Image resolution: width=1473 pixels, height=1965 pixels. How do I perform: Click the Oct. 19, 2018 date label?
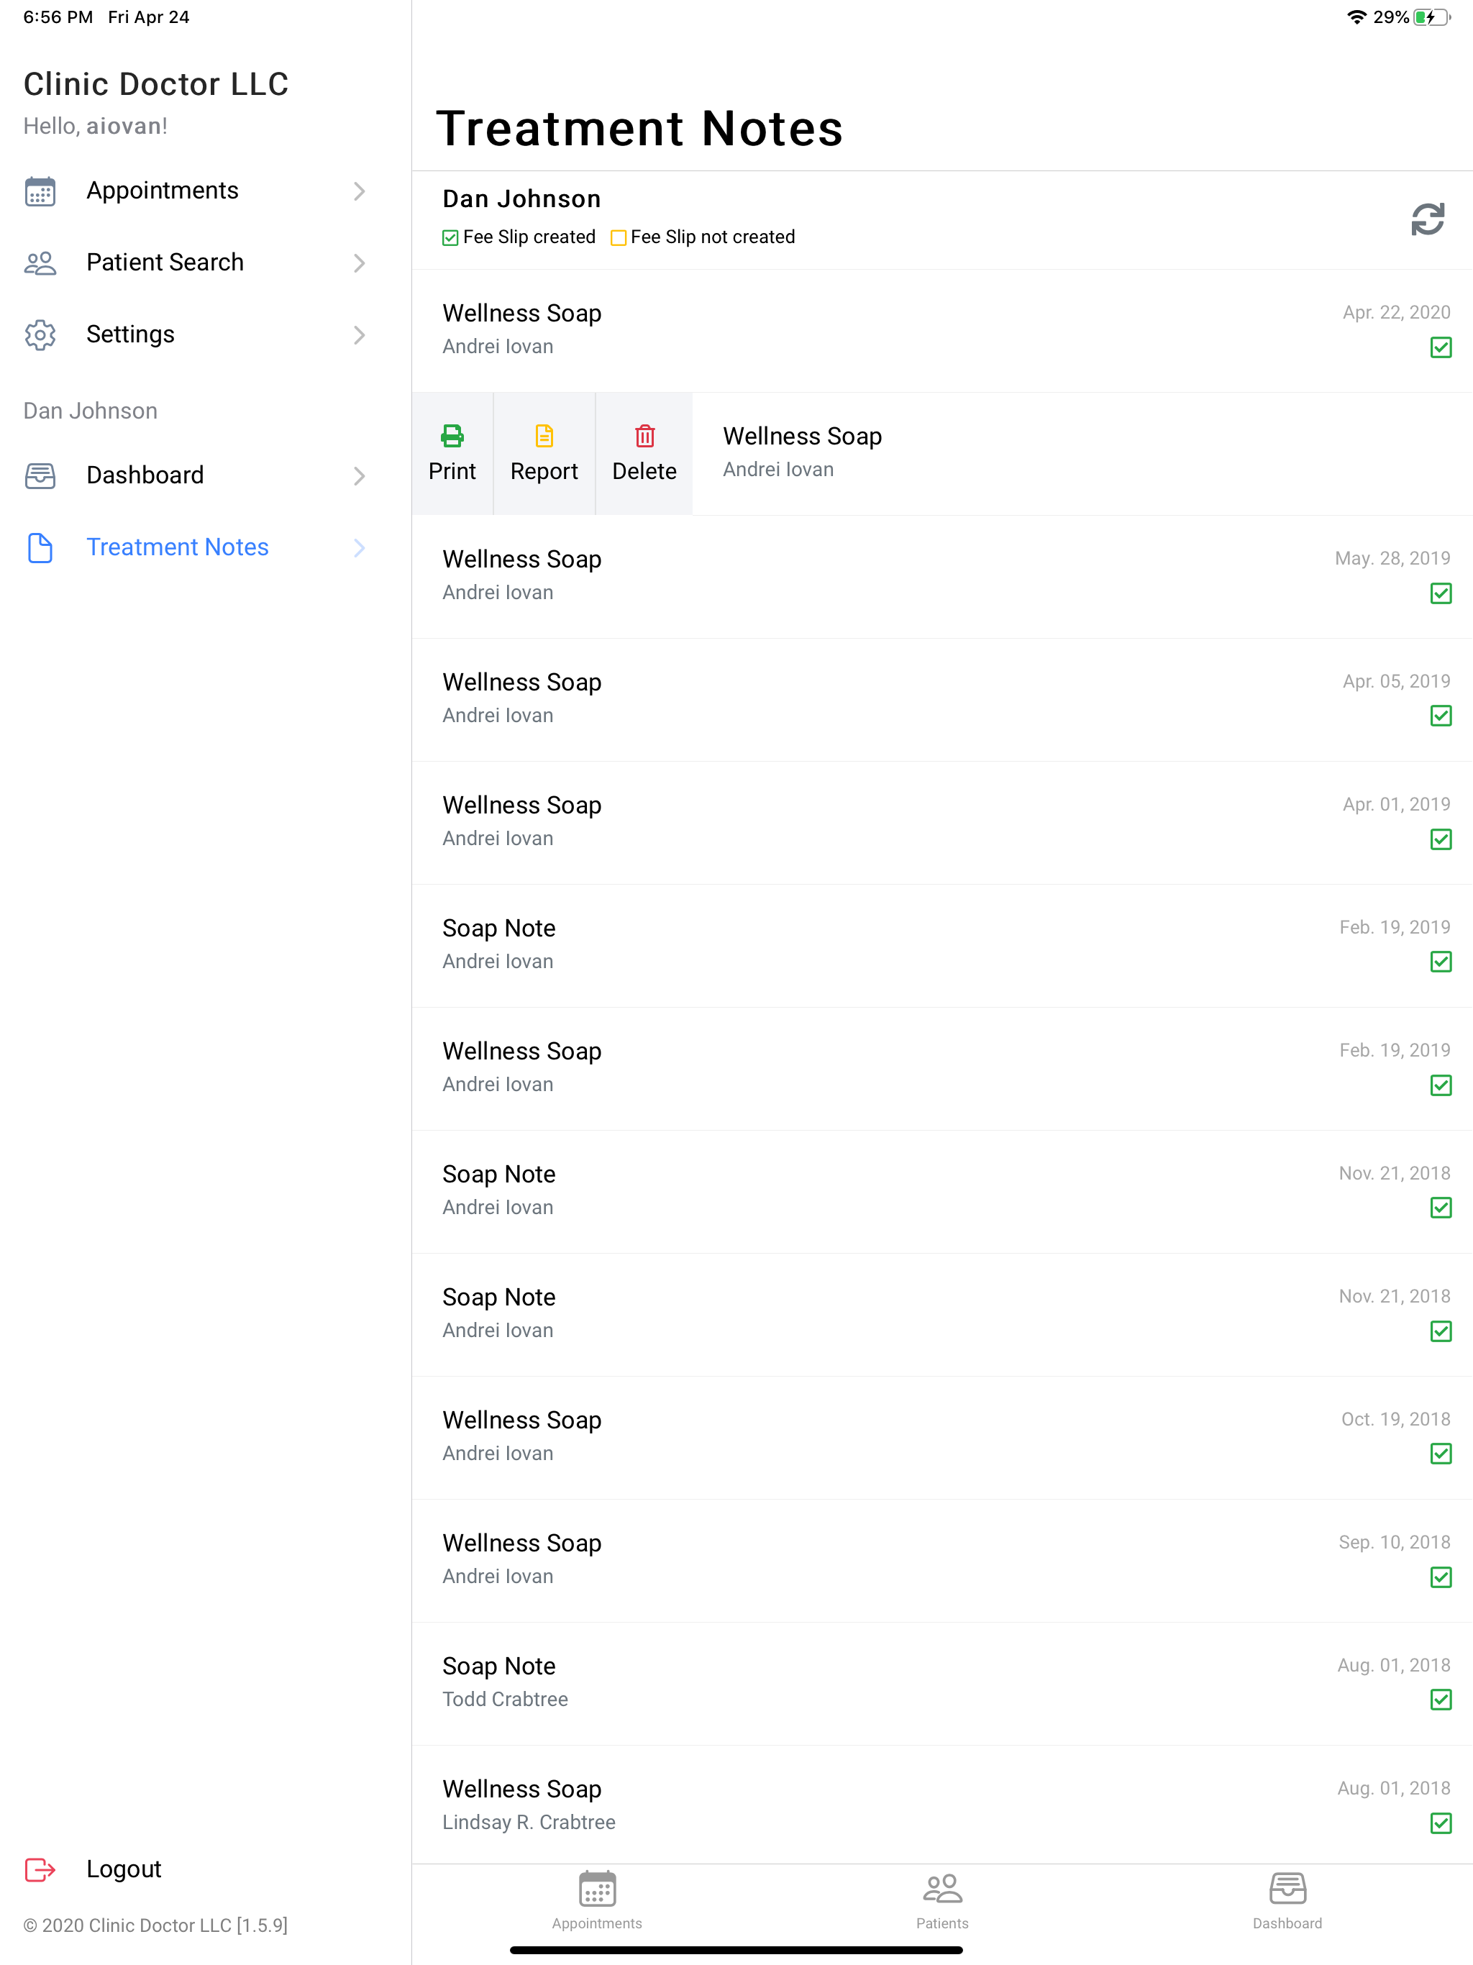pos(1395,1420)
